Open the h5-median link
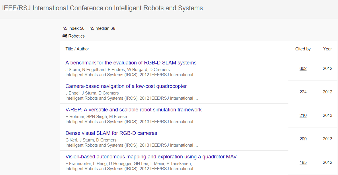 point(99,28)
